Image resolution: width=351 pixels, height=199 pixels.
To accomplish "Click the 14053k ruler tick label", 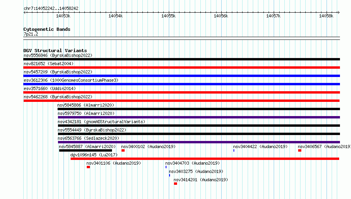I will coord(63,16).
